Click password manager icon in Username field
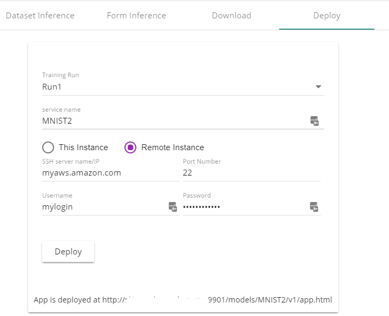 (x=173, y=206)
